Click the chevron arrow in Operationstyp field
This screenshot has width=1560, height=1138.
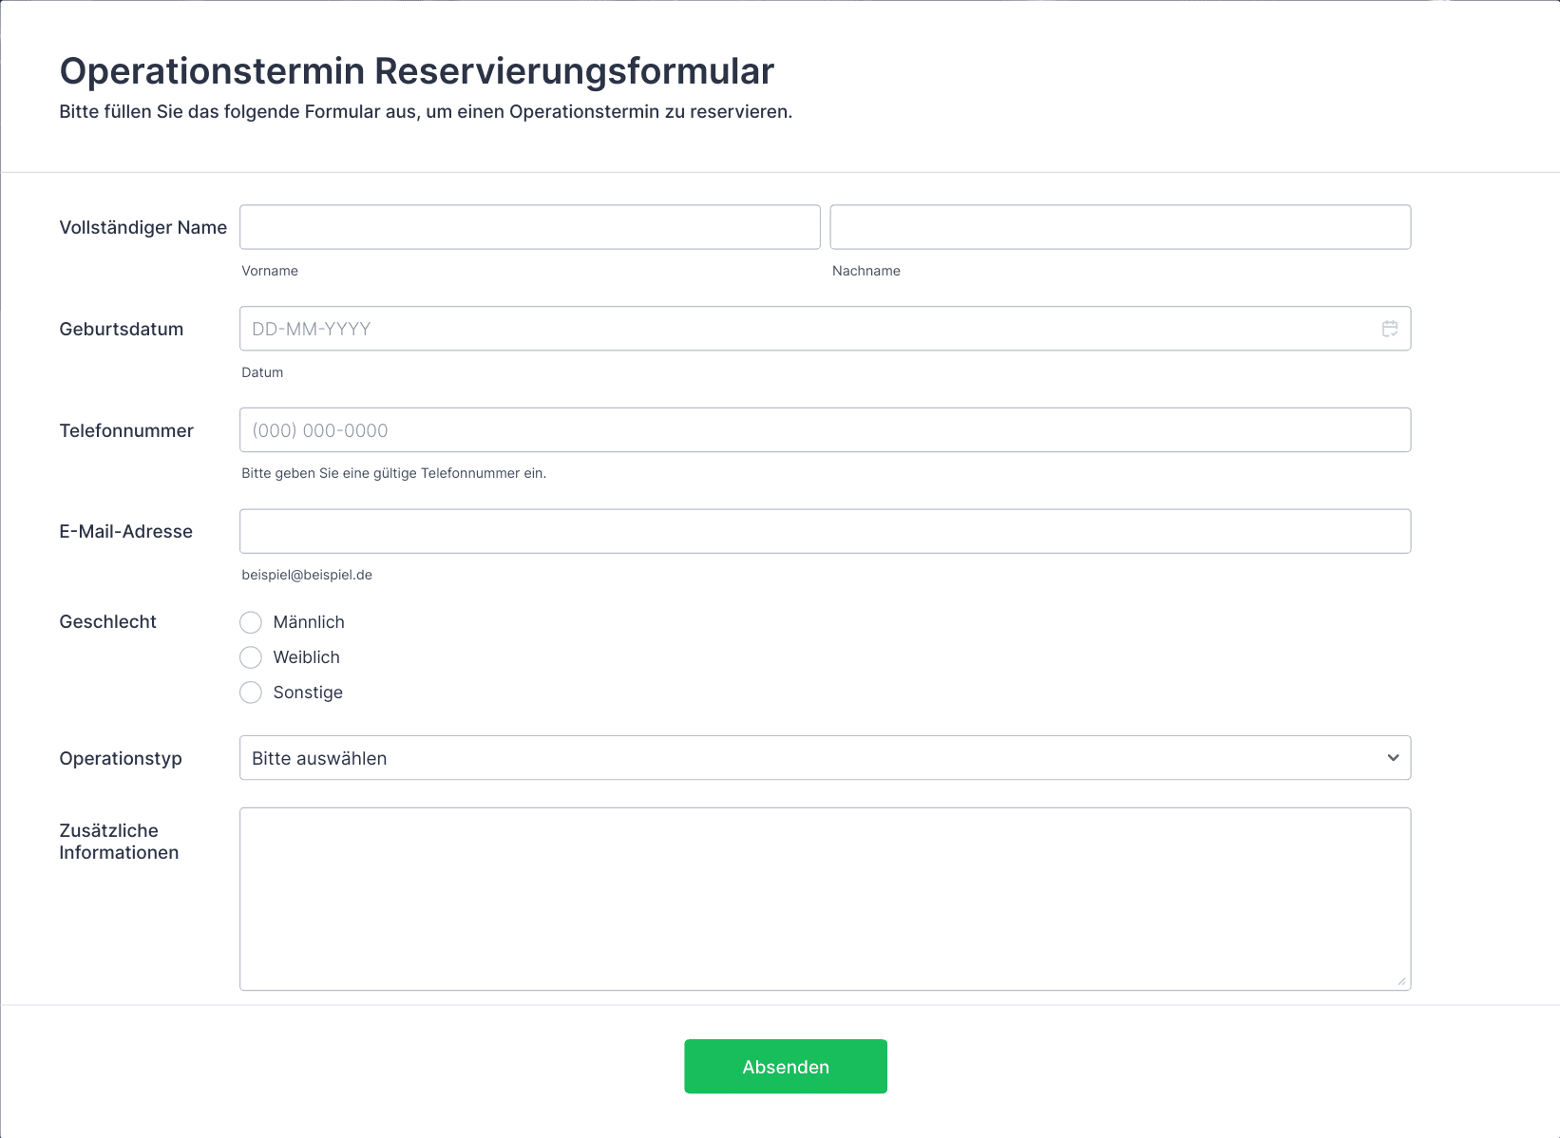[x=1393, y=758]
